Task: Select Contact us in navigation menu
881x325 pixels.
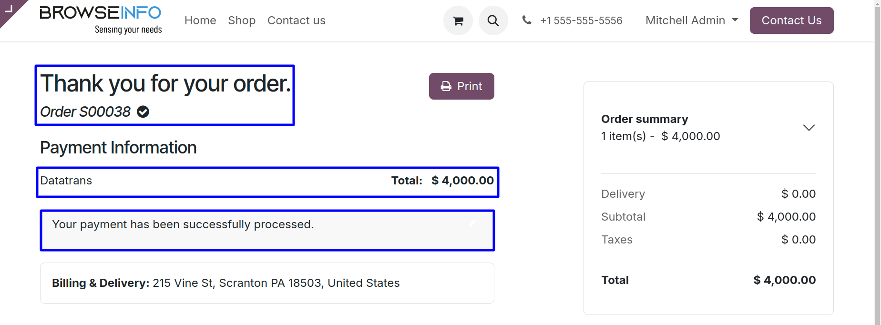Action: tap(297, 20)
